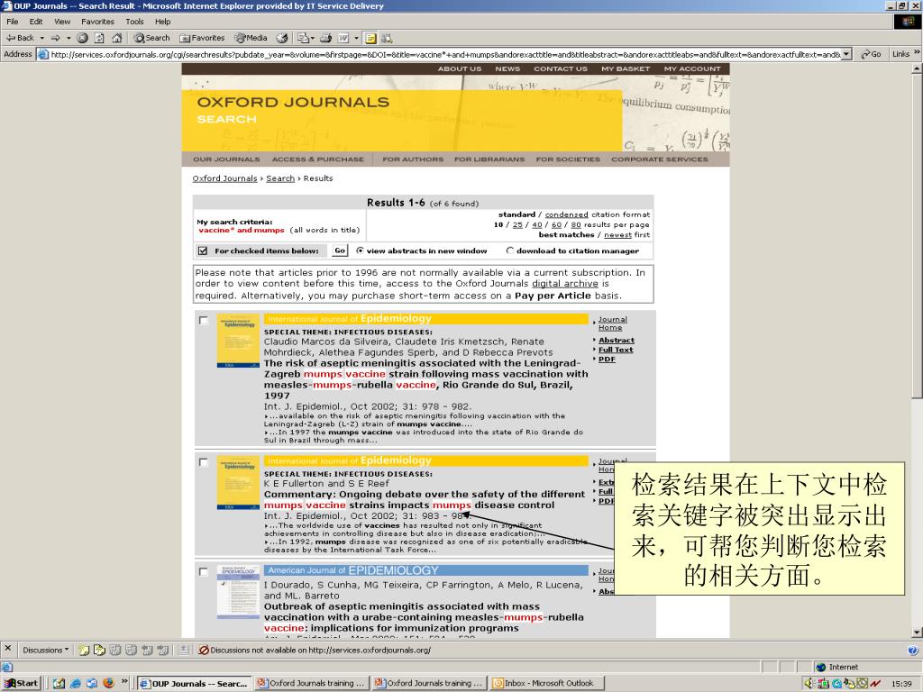Click the Show Desktop quick launch icon
The width and height of the screenshot is (923, 692).
[59, 683]
